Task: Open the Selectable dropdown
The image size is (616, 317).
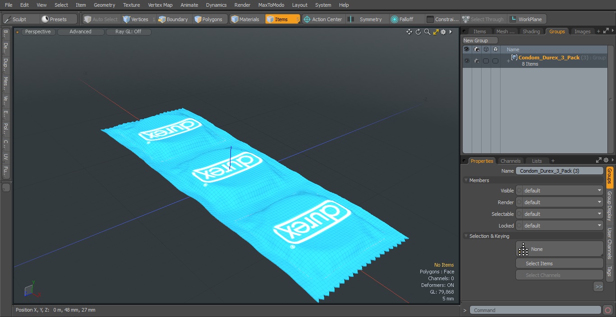Action: (563, 214)
